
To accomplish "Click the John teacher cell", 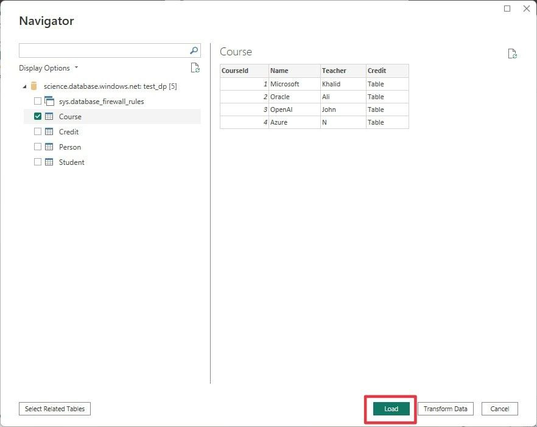I will 343,109.
